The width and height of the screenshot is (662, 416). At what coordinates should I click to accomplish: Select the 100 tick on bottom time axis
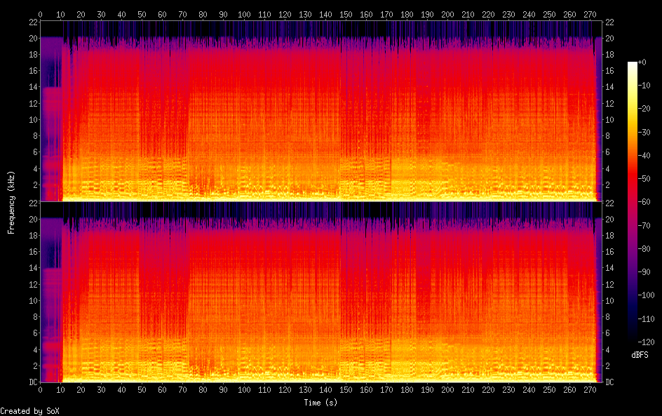point(243,391)
